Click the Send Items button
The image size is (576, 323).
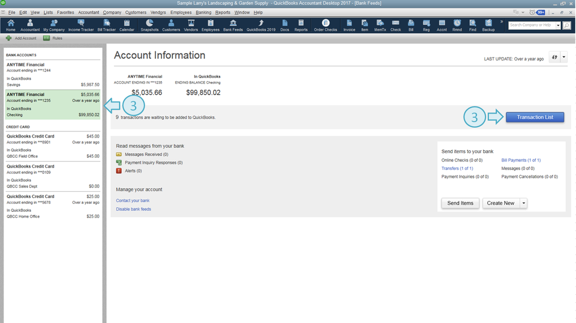pos(460,203)
